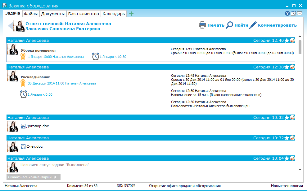Star the Счет.doc comment

(x=287, y=138)
